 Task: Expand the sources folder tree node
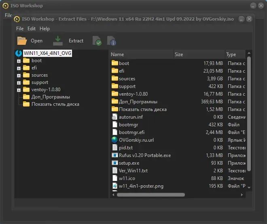[19, 75]
